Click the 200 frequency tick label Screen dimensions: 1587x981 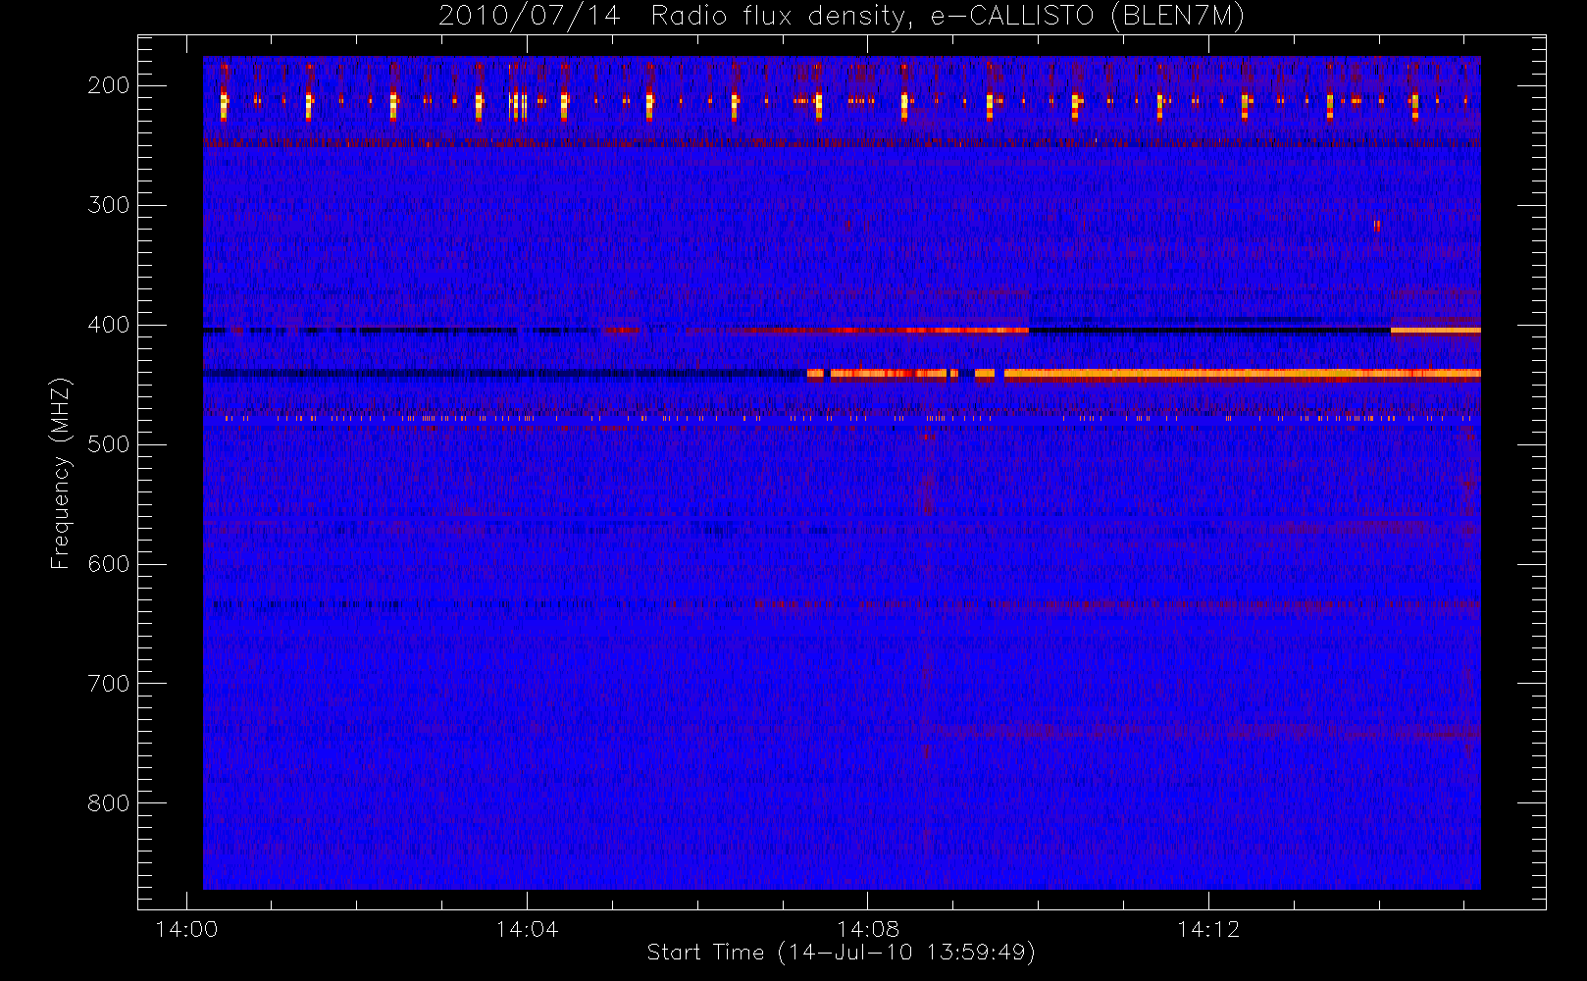point(109,85)
